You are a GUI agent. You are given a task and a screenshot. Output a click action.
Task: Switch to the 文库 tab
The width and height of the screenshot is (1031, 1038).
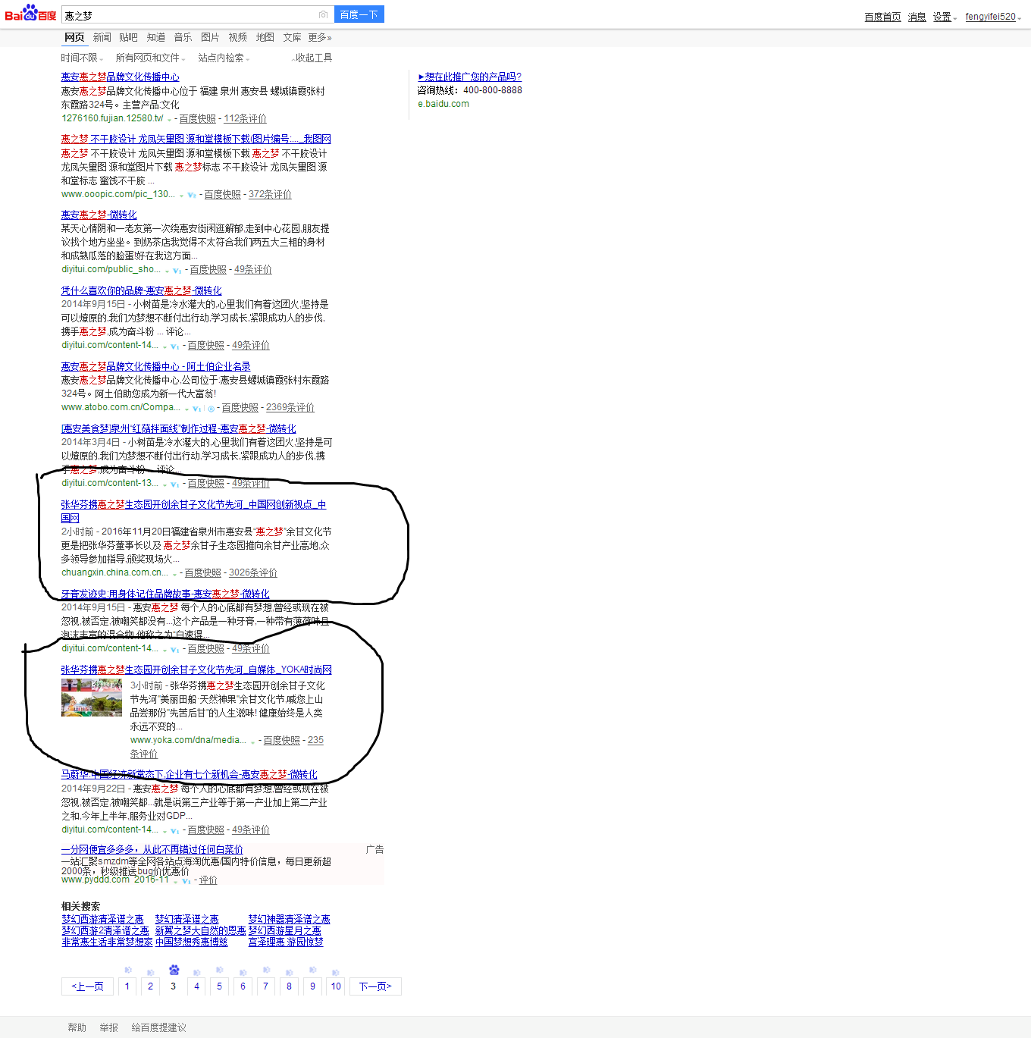pos(292,37)
